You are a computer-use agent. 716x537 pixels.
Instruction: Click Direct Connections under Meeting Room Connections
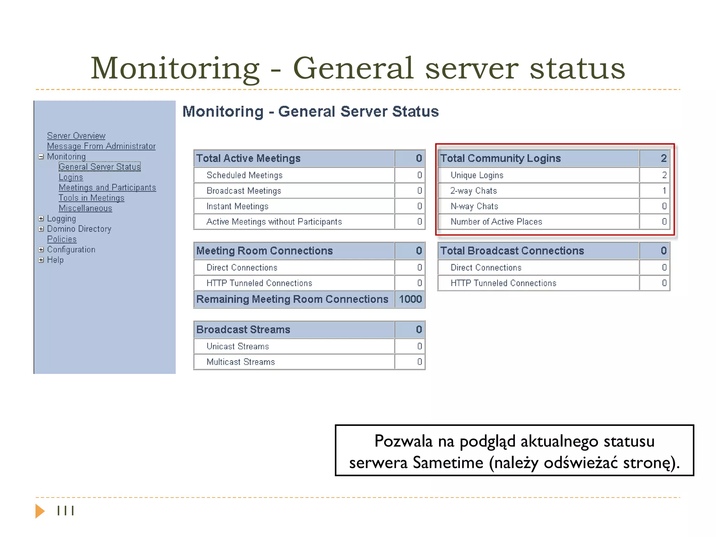point(309,267)
